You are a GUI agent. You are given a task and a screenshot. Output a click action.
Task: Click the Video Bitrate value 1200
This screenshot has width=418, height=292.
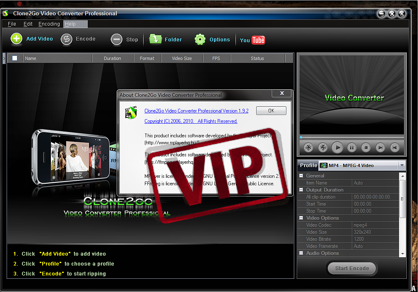tap(375, 239)
